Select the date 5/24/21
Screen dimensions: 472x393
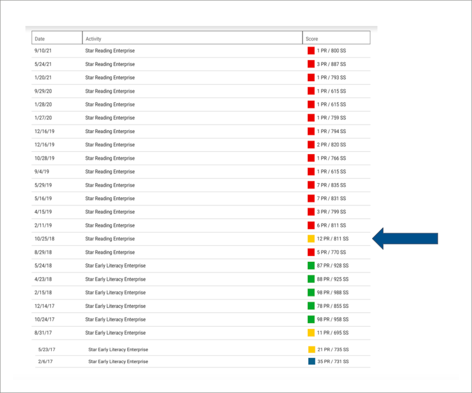[43, 64]
